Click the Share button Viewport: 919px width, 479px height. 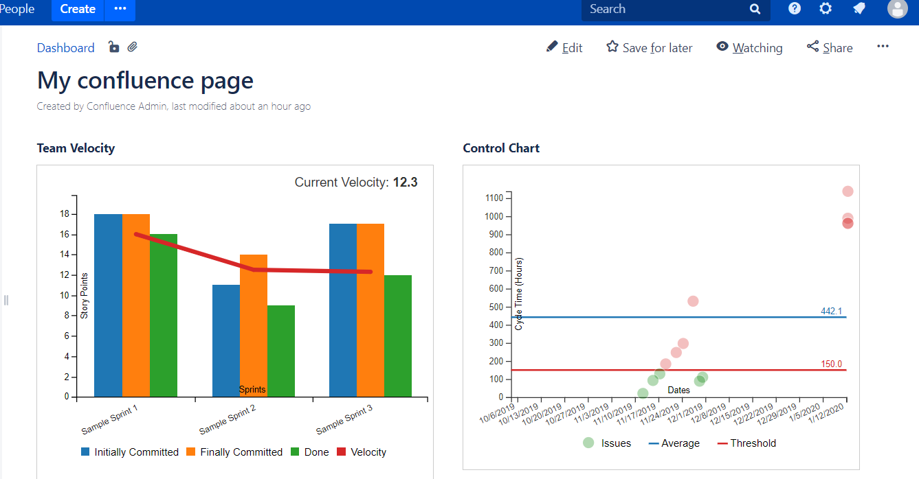830,47
